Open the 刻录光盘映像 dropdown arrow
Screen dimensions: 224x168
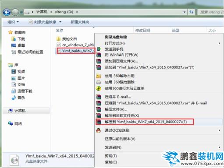[60, 22]
